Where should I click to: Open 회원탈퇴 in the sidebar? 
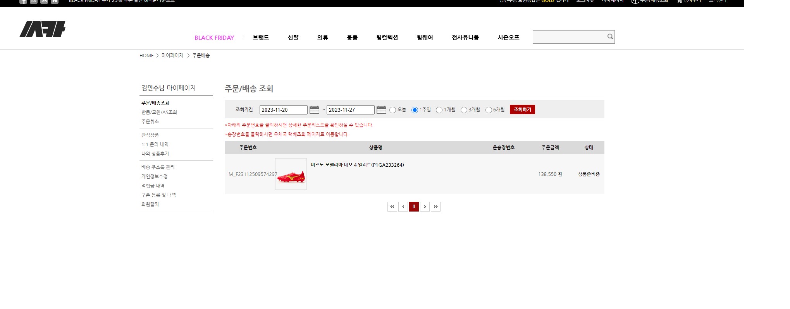coord(150,204)
